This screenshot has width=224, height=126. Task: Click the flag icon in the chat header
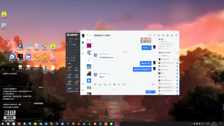click(x=154, y=35)
